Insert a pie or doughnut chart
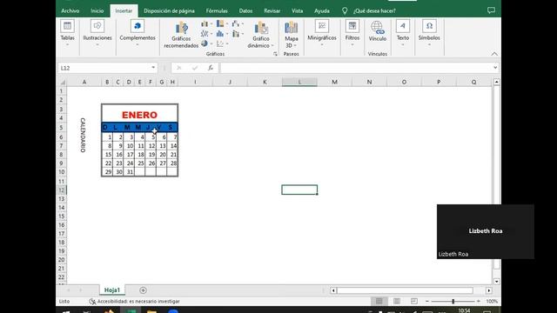 [205, 43]
